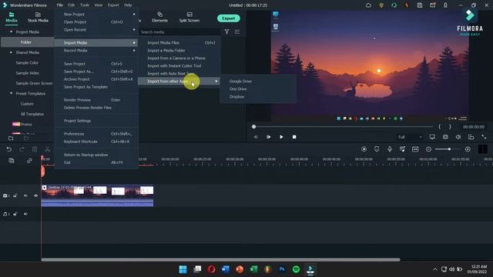The image size is (493, 277).
Task: Click the filter icon beside media search
Action: click(x=226, y=32)
